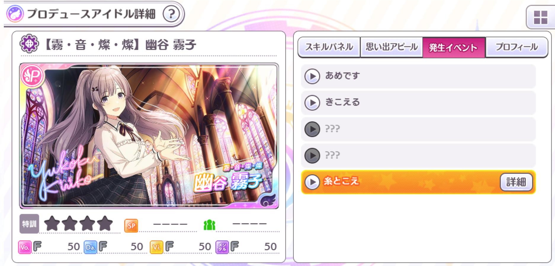Open the help question mark icon
This screenshot has width=555, height=266.
click(171, 14)
